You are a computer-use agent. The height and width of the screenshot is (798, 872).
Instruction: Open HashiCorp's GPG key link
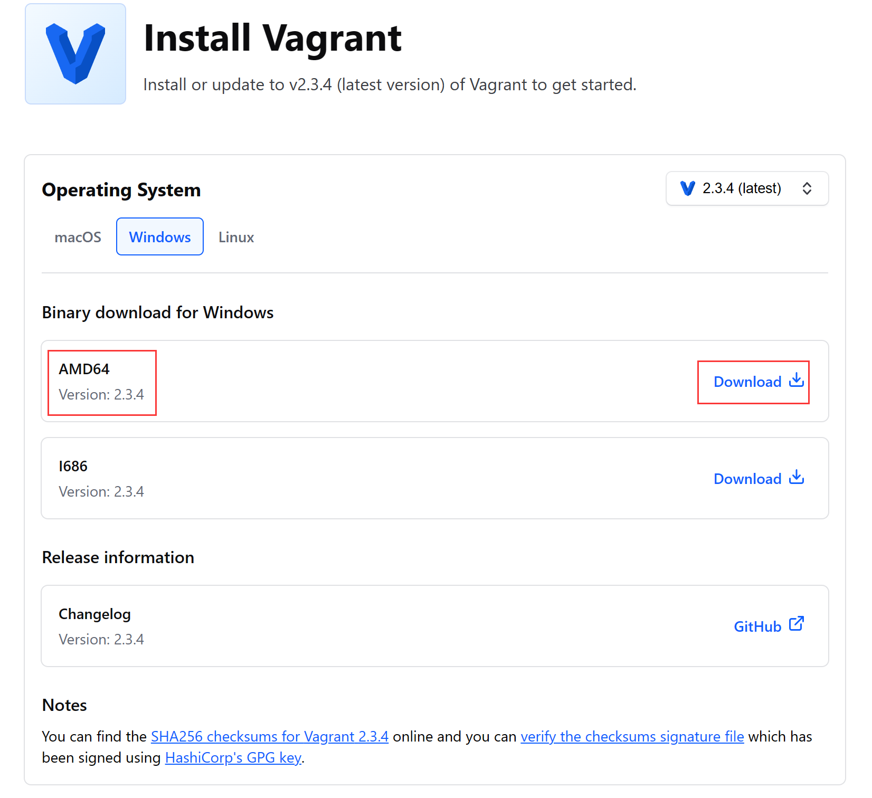pos(233,758)
